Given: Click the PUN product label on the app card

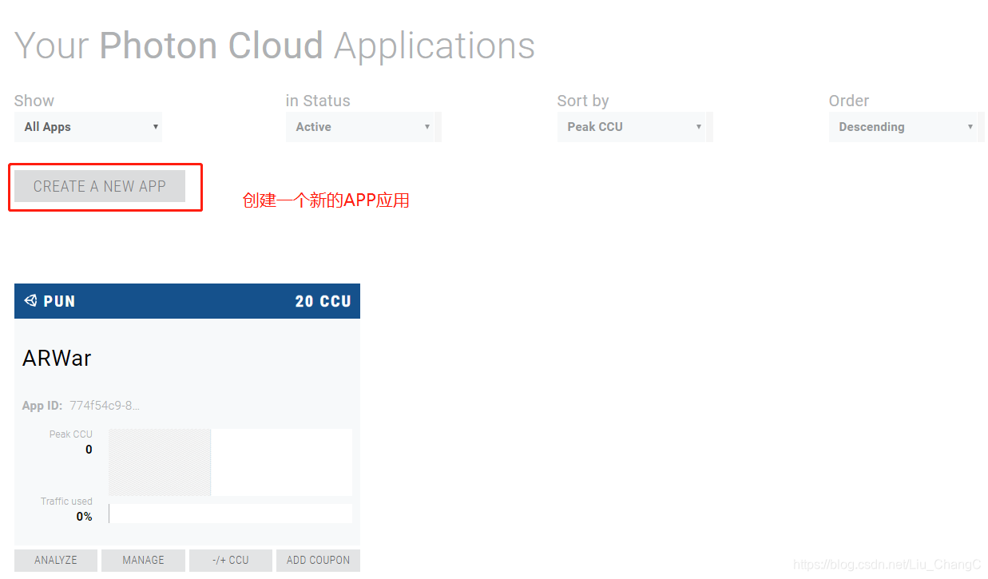Looking at the screenshot, I should click(x=58, y=301).
